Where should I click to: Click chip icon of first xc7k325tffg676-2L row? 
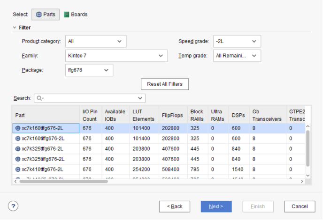[18, 148]
